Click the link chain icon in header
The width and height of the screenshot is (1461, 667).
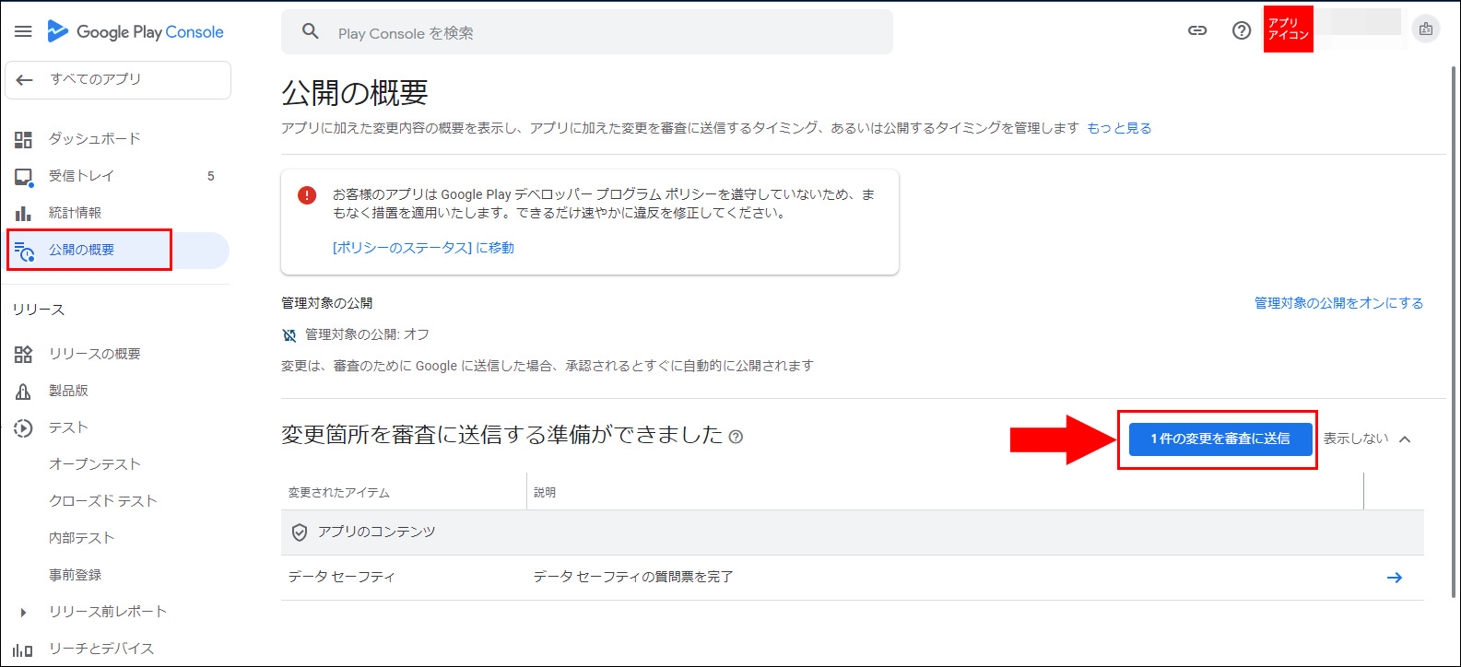1197,30
